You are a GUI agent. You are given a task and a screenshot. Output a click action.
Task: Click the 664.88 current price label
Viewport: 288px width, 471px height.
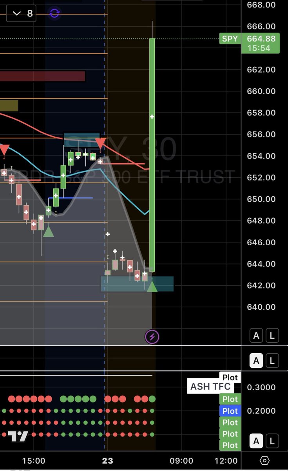point(261,38)
